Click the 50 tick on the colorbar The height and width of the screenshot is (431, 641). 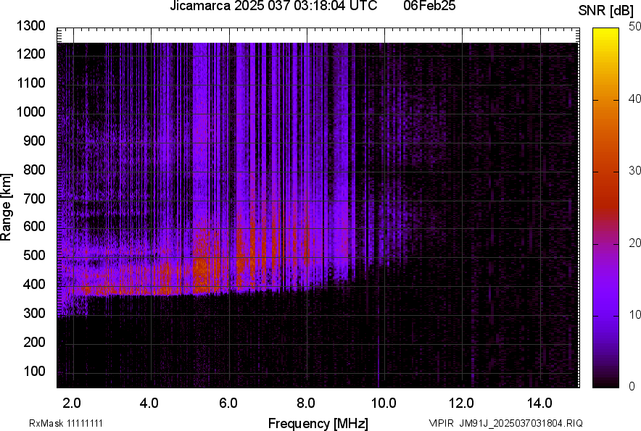635,26
